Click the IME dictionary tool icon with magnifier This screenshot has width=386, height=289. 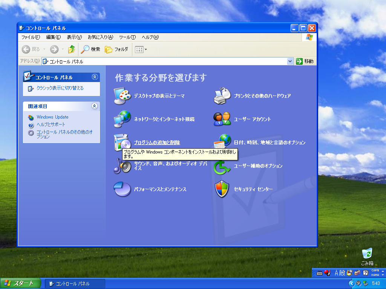pyautogui.click(x=349, y=273)
